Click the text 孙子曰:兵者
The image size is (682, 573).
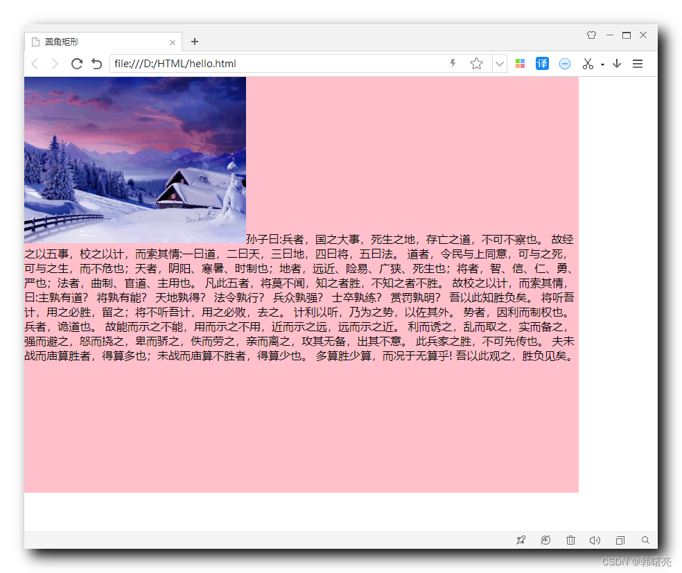tap(275, 240)
